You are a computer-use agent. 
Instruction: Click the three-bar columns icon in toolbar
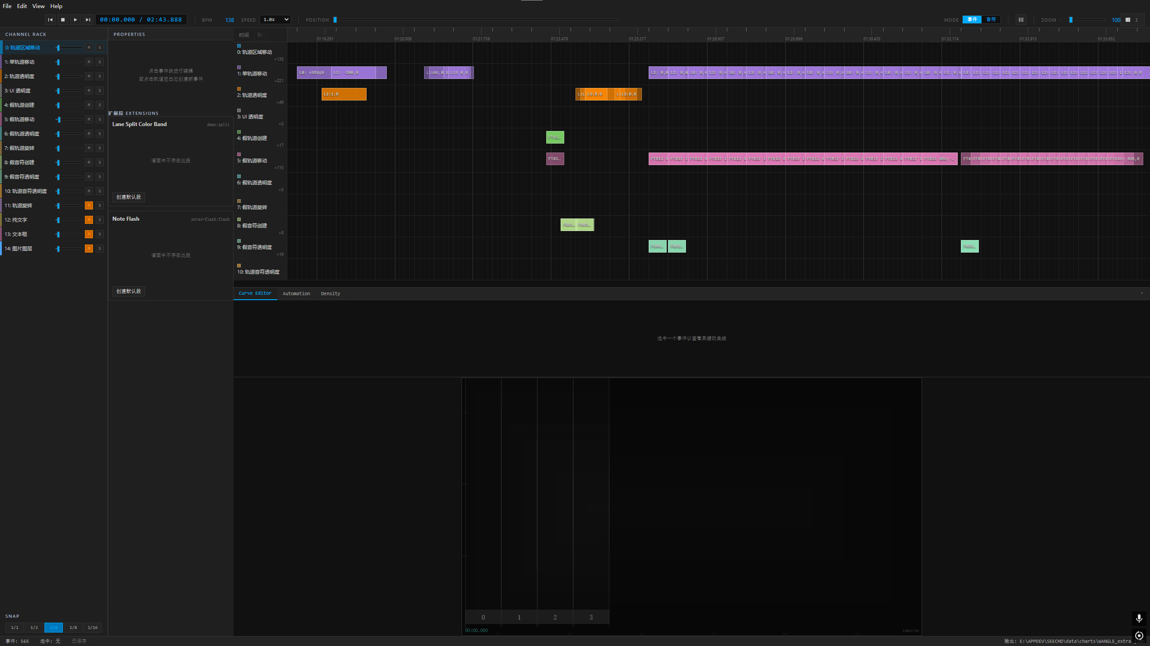pyautogui.click(x=1021, y=20)
